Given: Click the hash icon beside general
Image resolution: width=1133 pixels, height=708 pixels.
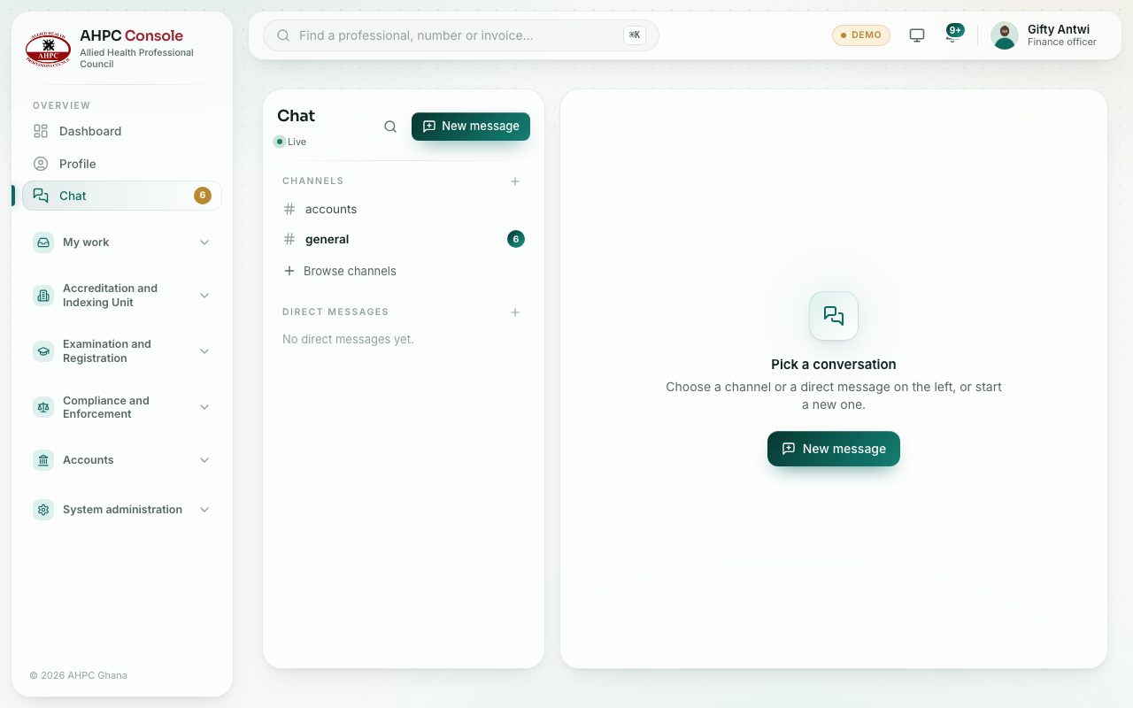Looking at the screenshot, I should coord(289,239).
